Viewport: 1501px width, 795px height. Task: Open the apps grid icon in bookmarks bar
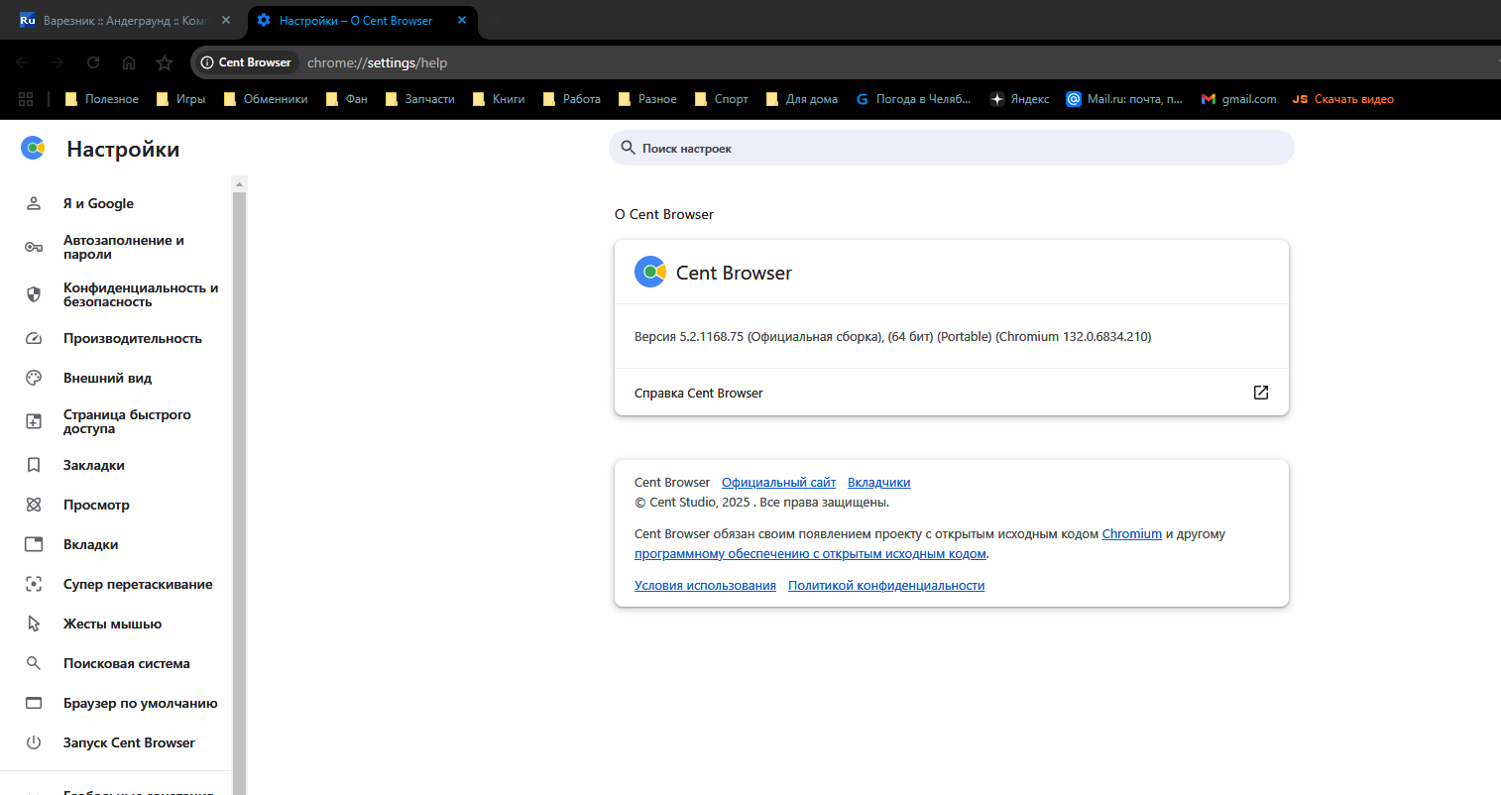26,99
